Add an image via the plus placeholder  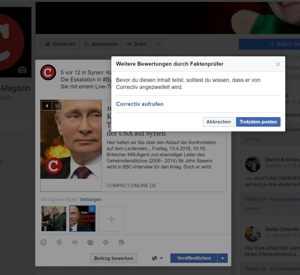[111, 219]
